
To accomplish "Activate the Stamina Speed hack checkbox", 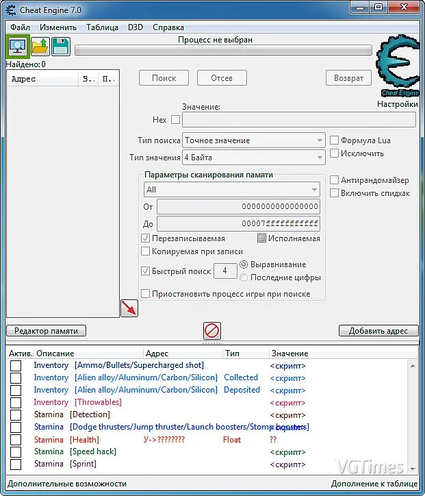I will coord(16,452).
